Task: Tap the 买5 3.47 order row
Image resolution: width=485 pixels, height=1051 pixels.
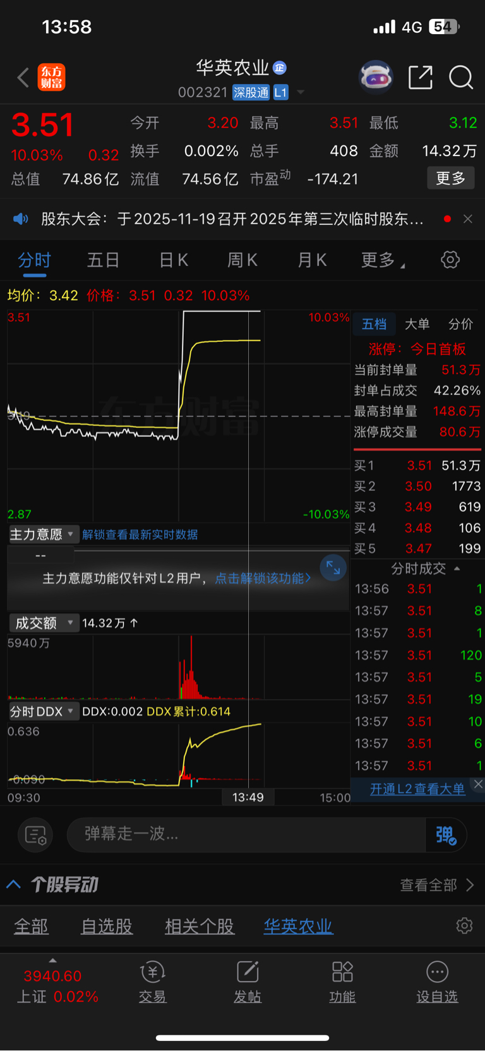Action: click(417, 549)
